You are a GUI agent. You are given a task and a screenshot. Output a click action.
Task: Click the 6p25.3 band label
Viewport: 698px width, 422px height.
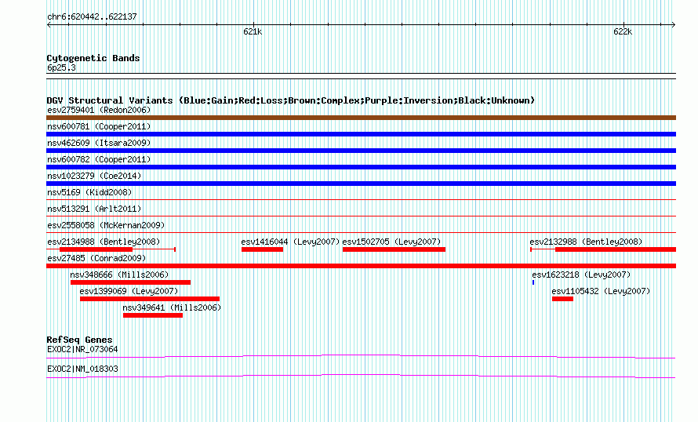pos(61,67)
